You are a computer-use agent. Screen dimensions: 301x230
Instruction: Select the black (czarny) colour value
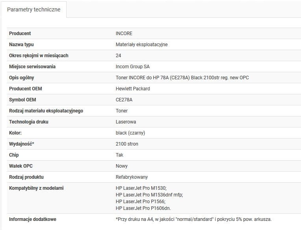click(132, 133)
